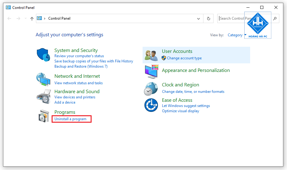Click the search magnifier icon
The image size is (287, 170).
pyautogui.click(x=275, y=18)
